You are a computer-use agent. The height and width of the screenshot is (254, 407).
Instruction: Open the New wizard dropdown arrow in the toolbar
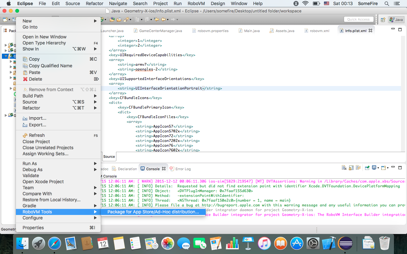(x=9, y=20)
